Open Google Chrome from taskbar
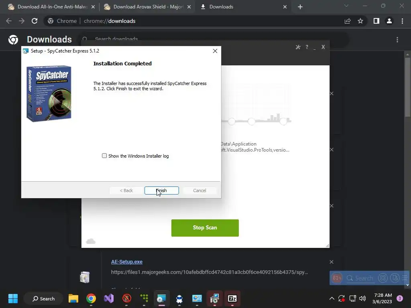Viewport: 411px width, 308px height. tap(91, 298)
